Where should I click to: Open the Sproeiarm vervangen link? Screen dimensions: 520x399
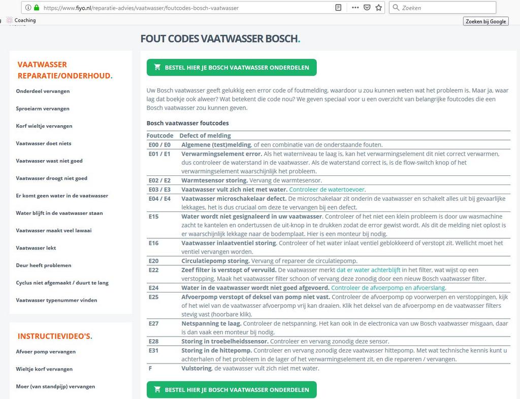(x=43, y=108)
